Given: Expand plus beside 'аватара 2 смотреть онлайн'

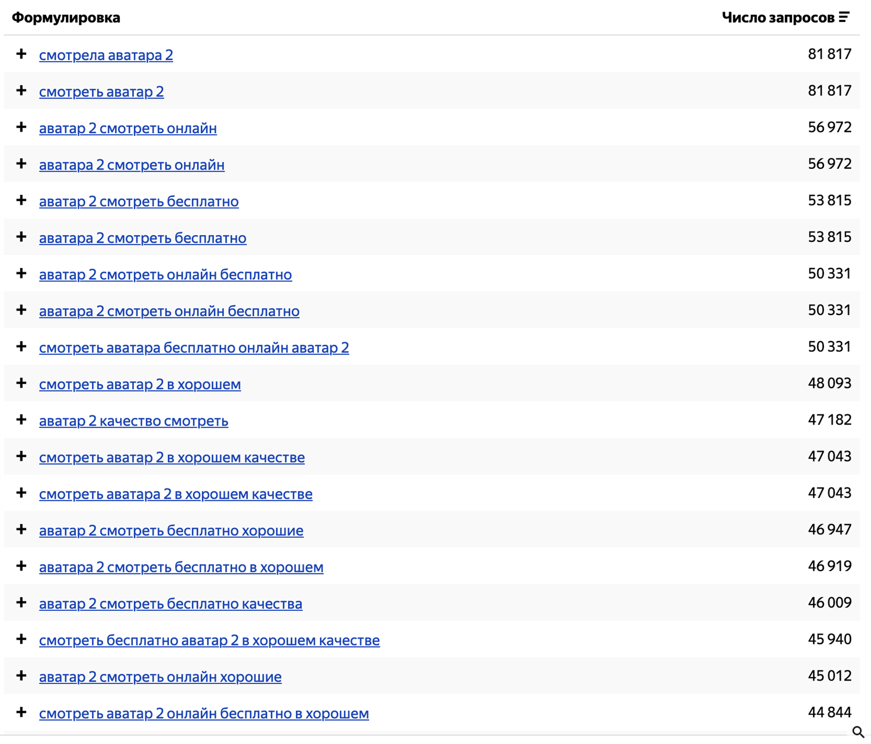Looking at the screenshot, I should click(21, 164).
